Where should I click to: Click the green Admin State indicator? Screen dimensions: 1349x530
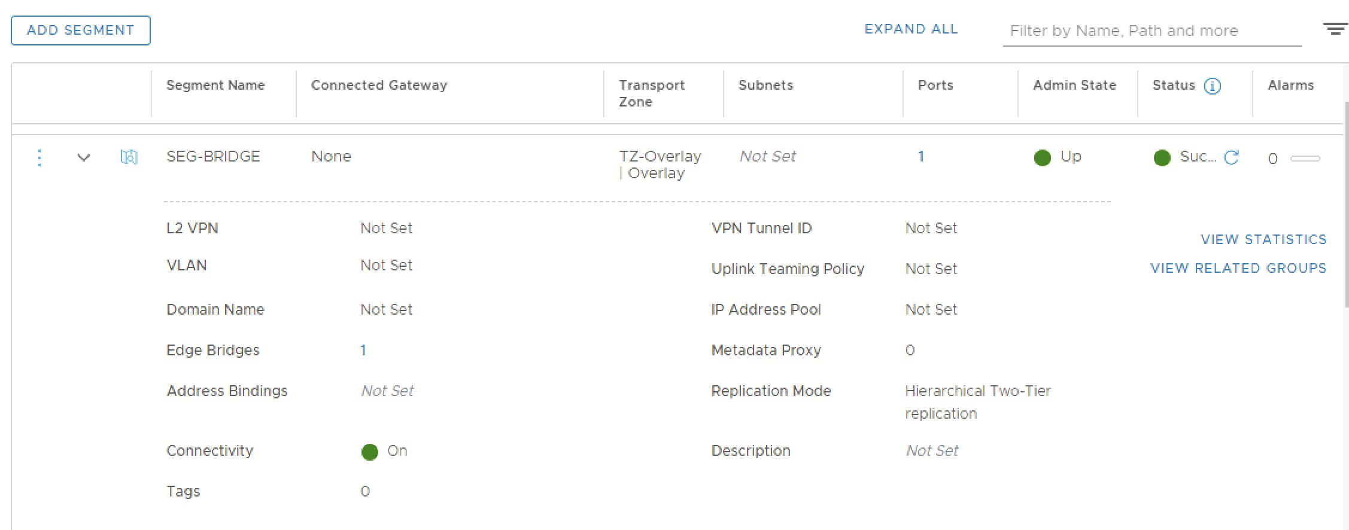(1042, 158)
